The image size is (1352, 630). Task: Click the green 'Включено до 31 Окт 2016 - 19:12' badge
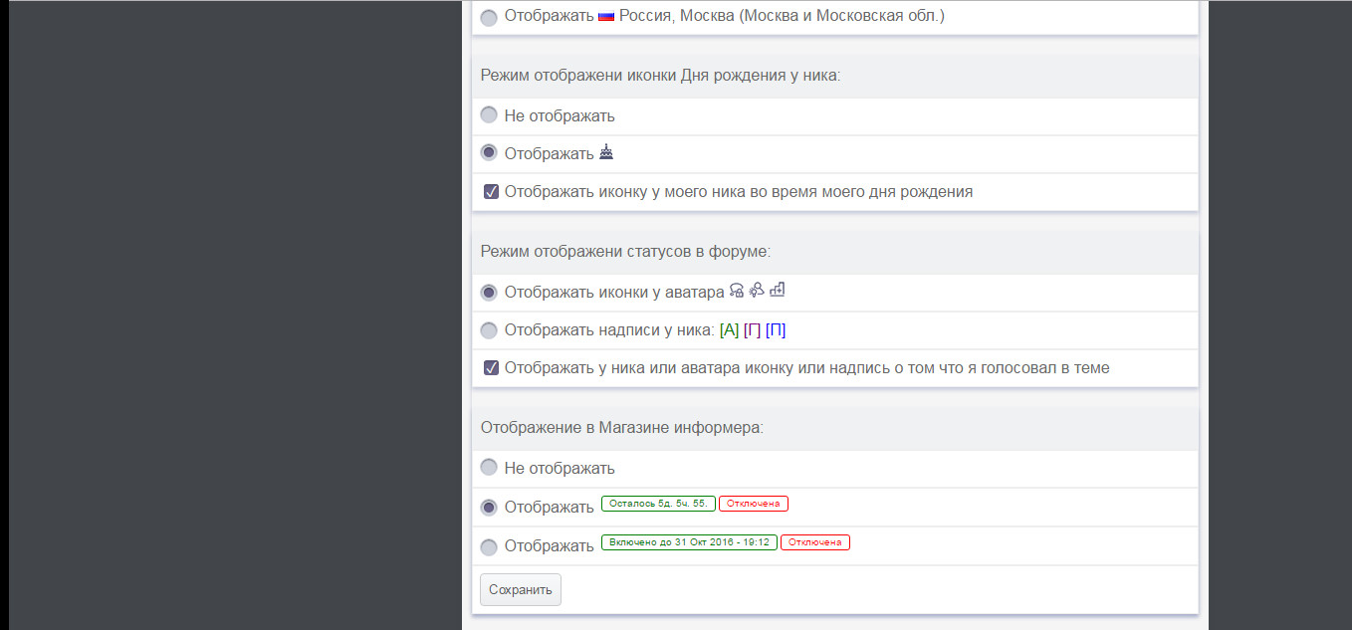click(x=689, y=542)
